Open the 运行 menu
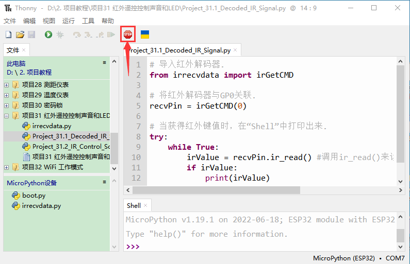The height and width of the screenshot is (264, 410). 68,21
